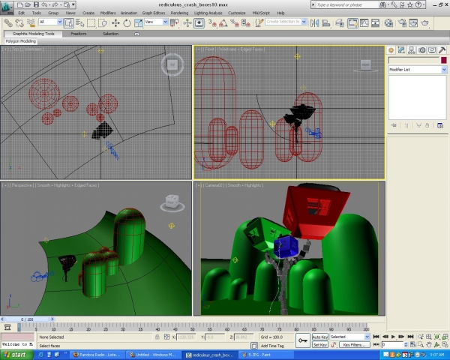Toggle Keyboard Shortcut Override

199,22
